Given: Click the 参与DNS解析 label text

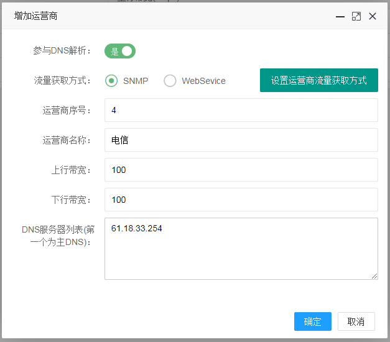Looking at the screenshot, I should pyautogui.click(x=62, y=52).
